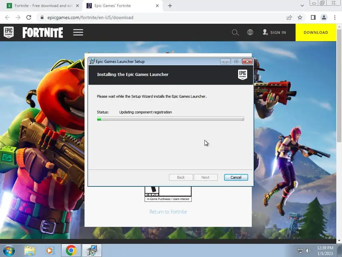The image size is (342, 257).
Task: Click the Chrome taskbar icon
Action: click(71, 250)
